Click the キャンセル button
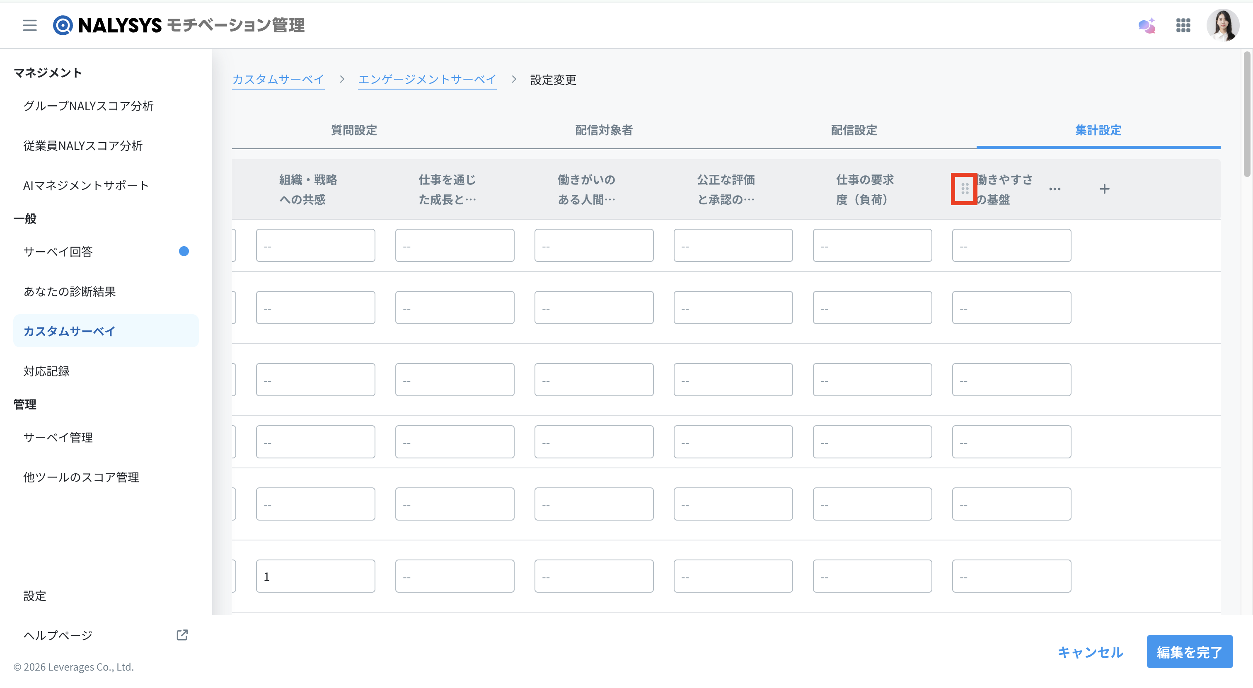 tap(1090, 652)
